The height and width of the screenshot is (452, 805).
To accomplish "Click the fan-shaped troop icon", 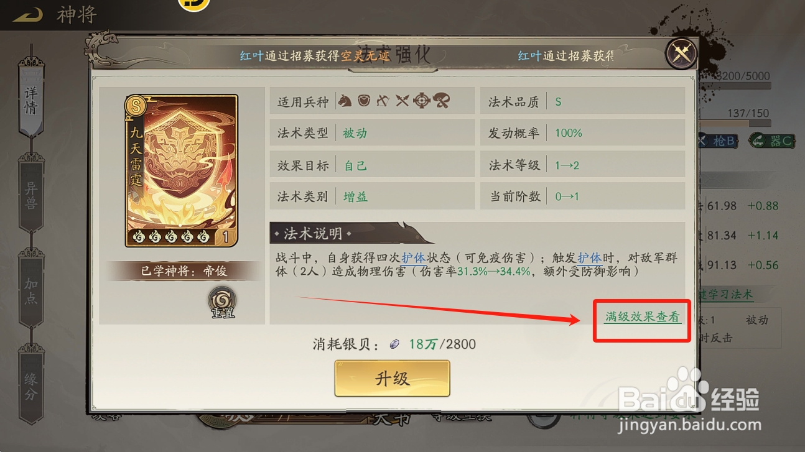I will coord(441,100).
